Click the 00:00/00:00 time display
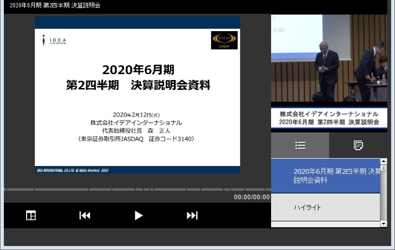Viewport: 395px width, 250px height. pos(252,197)
